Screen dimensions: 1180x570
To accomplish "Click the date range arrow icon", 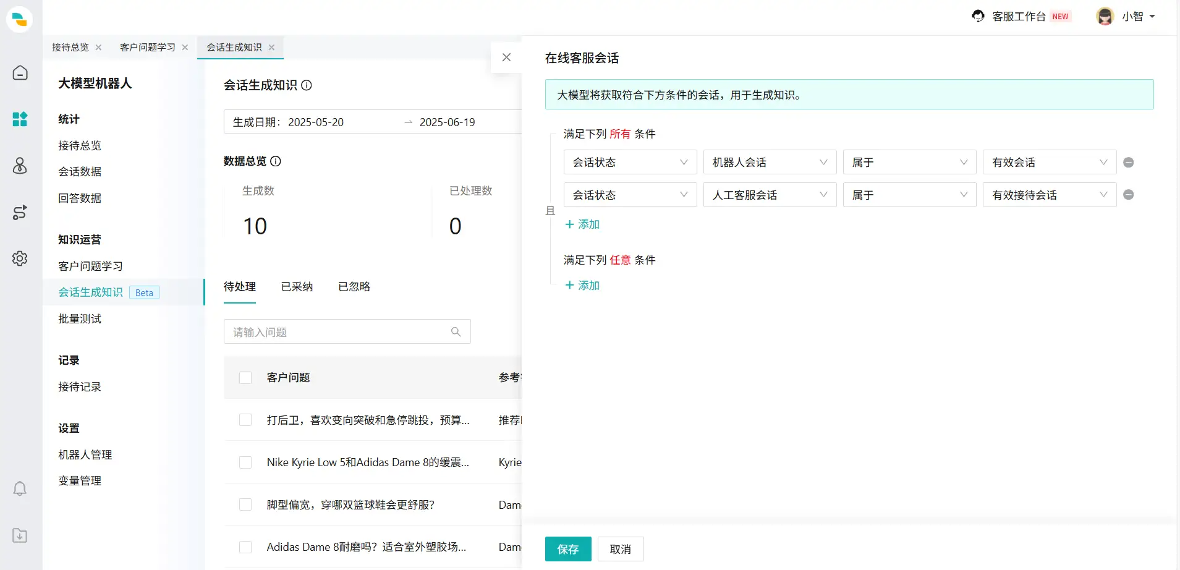I will (x=409, y=122).
